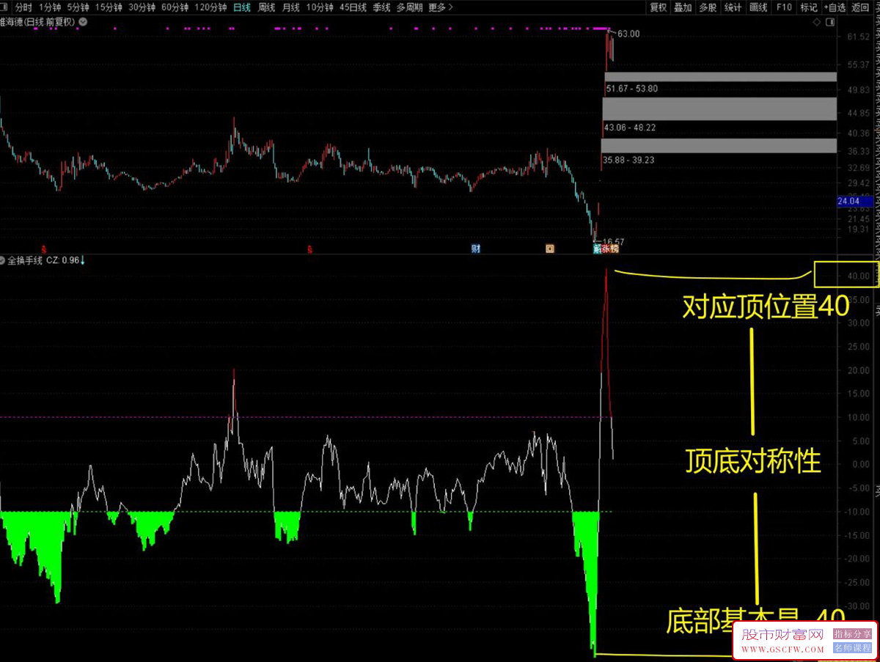Screen dimensions: 880x662
Task: Click the 标记 mark button
Action: tap(809, 7)
